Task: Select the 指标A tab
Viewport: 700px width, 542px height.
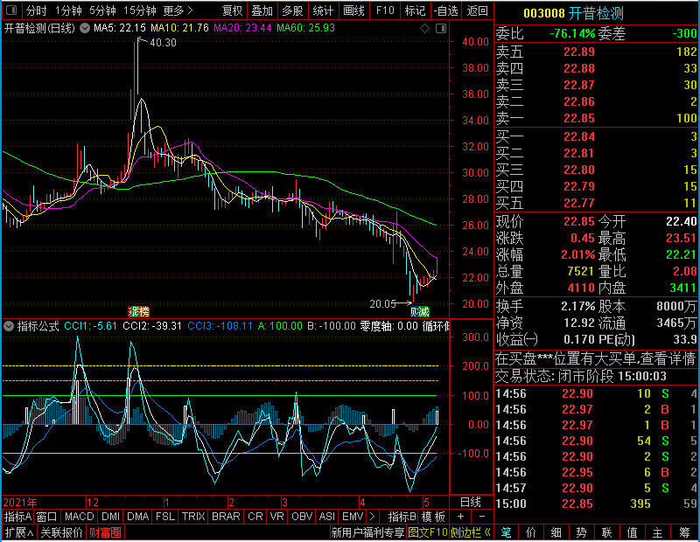Action: pos(17,517)
